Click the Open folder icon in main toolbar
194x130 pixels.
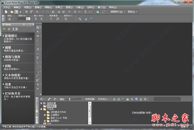pyautogui.click(x=12, y=12)
